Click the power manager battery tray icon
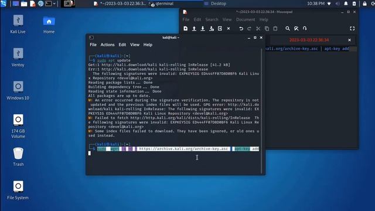This screenshot has height=211, width=375. [x=354, y=4]
